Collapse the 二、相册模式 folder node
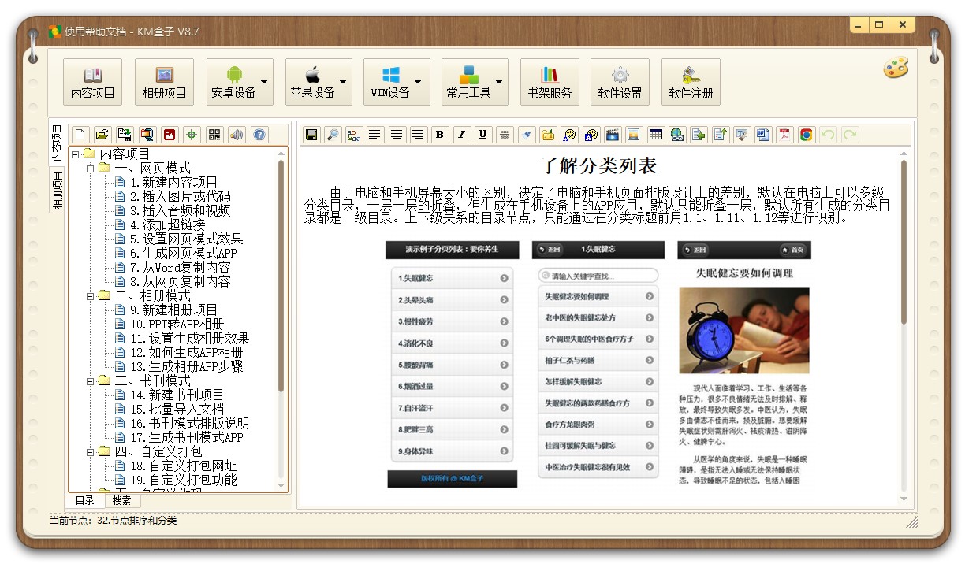 [x=90, y=295]
